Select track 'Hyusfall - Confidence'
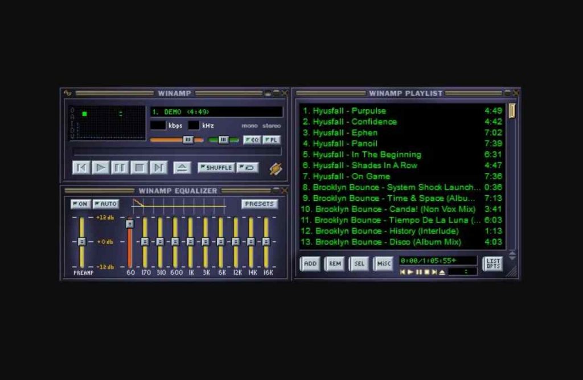Screen dimensions: 583x380 pos(403,122)
